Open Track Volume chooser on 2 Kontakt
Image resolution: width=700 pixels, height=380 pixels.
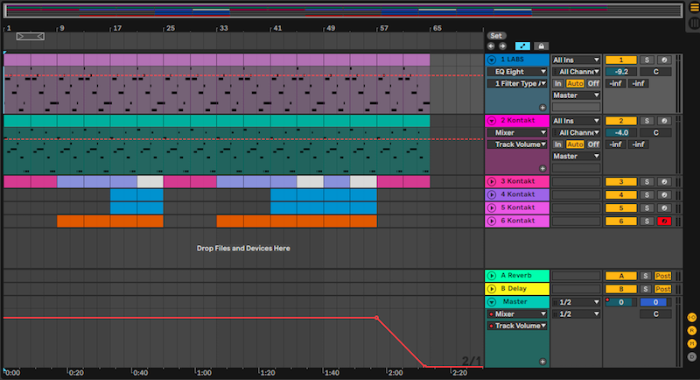[517, 144]
